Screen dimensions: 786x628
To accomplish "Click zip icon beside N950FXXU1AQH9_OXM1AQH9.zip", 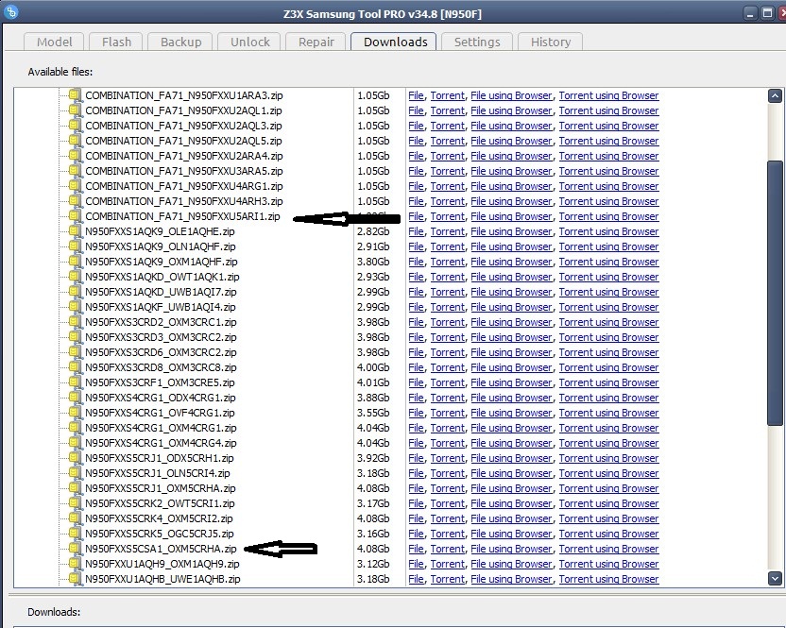I will pos(75,564).
